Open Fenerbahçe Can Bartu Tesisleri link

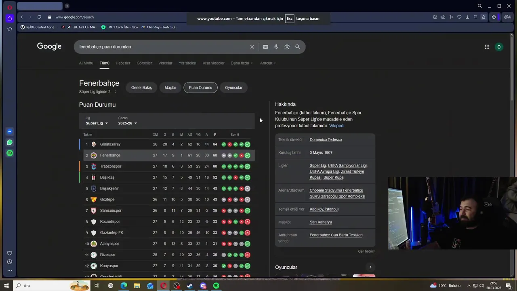pos(336,235)
